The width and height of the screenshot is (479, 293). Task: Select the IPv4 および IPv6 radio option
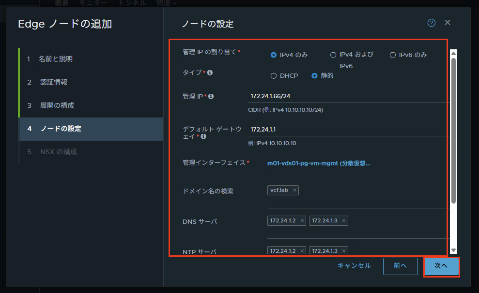333,55
